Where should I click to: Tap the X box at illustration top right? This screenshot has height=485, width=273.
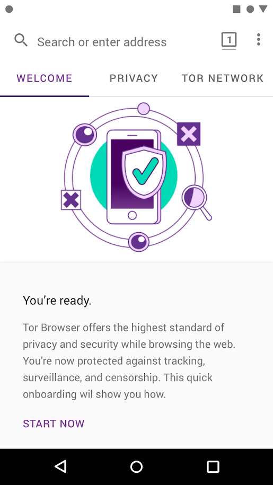(189, 134)
